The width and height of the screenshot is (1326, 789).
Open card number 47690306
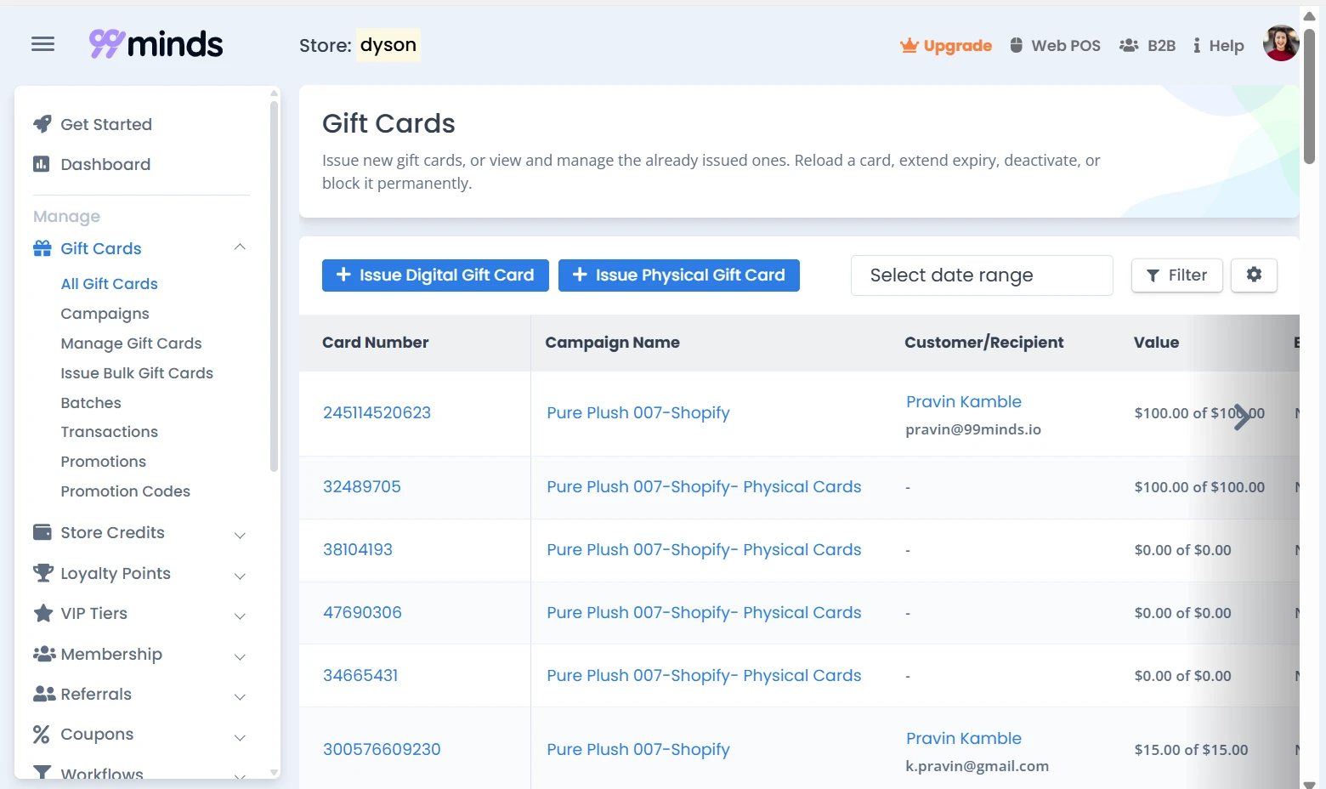[x=362, y=612]
